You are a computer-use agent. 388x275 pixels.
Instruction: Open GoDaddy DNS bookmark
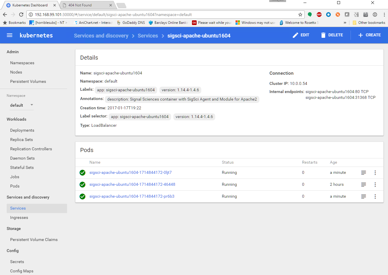(131, 23)
